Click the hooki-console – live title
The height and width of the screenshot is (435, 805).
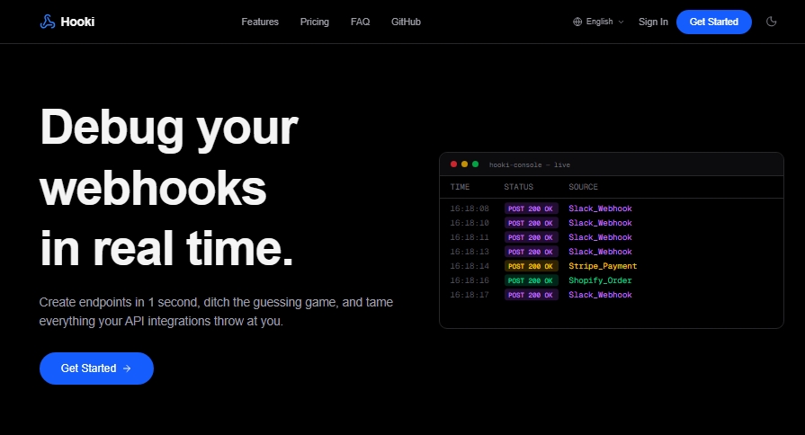tap(529, 164)
